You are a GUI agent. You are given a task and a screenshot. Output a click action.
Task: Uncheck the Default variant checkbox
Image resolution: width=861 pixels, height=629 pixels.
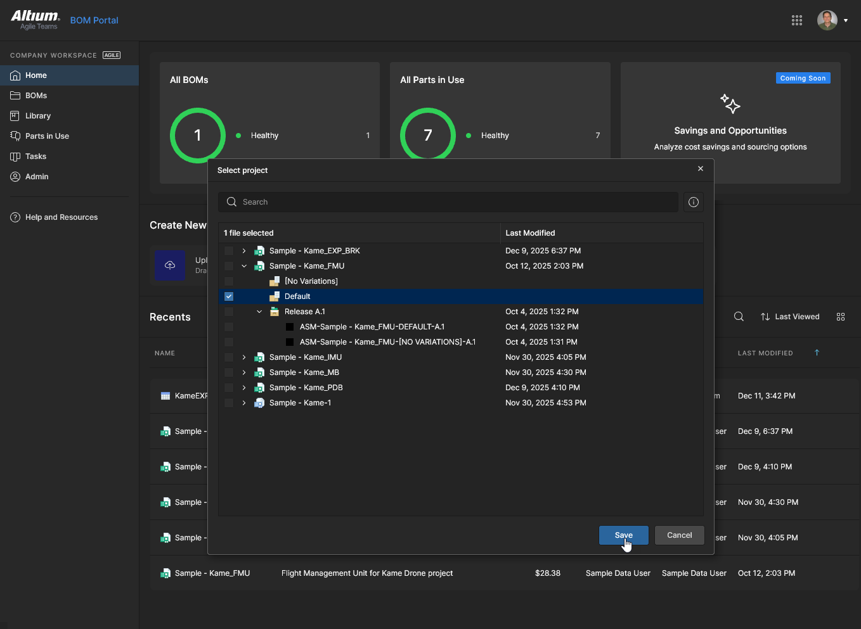point(229,296)
